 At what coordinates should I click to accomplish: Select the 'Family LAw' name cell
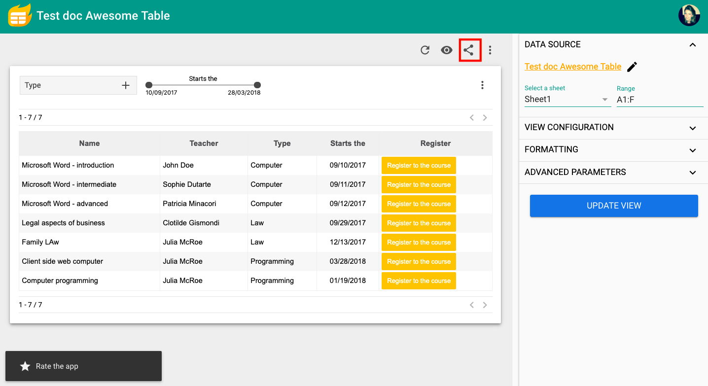89,242
